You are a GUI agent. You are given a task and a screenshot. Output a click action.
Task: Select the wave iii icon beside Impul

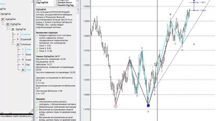point(23,60)
